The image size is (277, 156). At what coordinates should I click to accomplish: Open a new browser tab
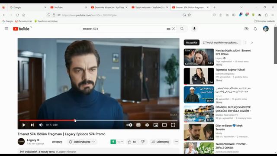click(x=214, y=7)
